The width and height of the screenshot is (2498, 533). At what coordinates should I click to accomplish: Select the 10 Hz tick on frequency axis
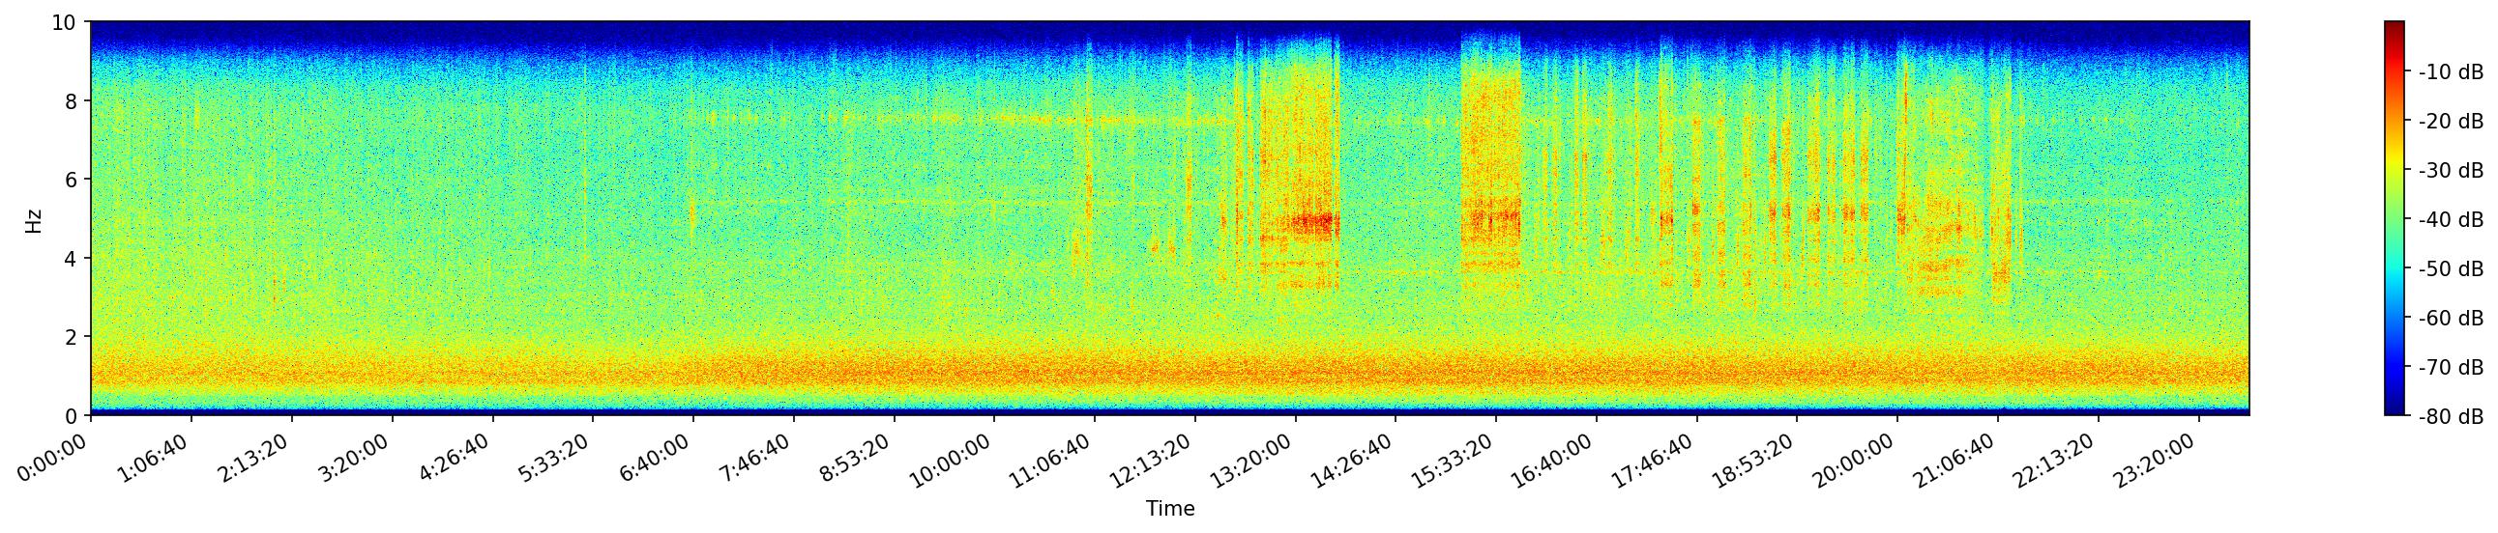tap(64, 22)
